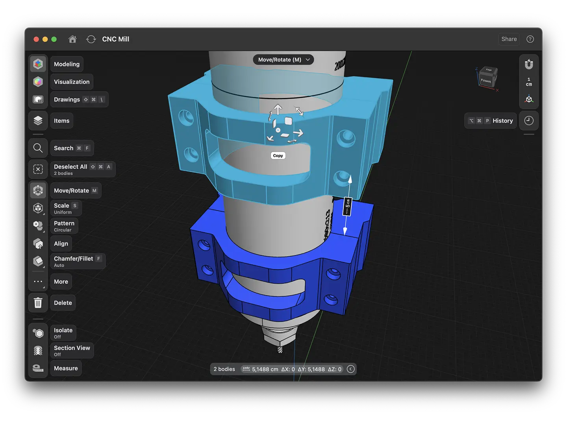Viewport: 567px width, 425px height.
Task: Expand the Move/Rotate (M) dropdown
Action: (283, 59)
